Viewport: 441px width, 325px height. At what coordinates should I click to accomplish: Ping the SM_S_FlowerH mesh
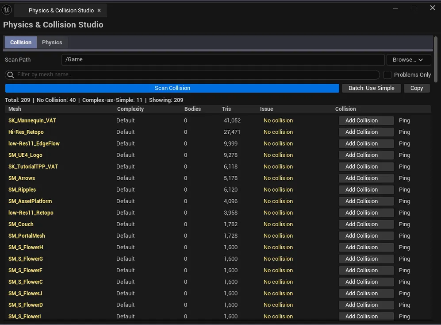(x=404, y=248)
